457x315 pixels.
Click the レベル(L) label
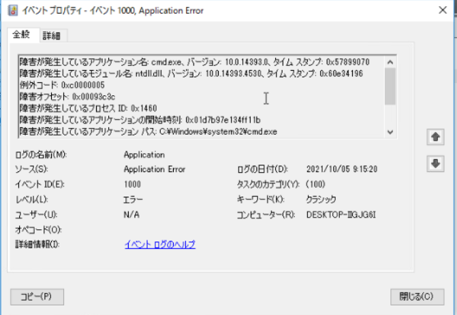31,199
